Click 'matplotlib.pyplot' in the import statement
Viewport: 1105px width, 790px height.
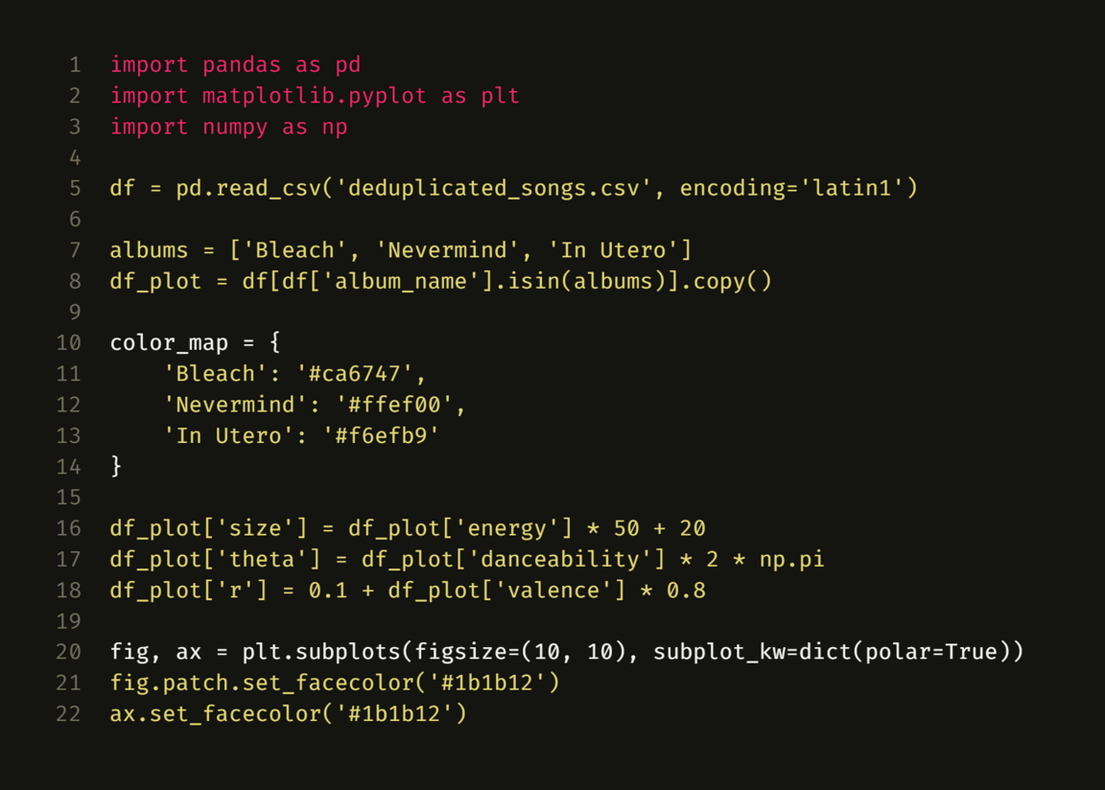(315, 96)
